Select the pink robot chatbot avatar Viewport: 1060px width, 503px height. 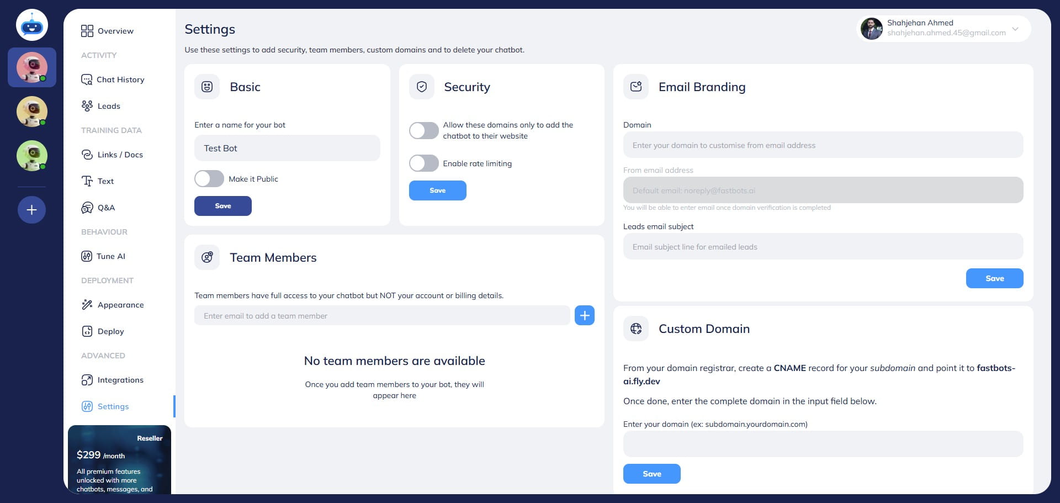coord(32,67)
